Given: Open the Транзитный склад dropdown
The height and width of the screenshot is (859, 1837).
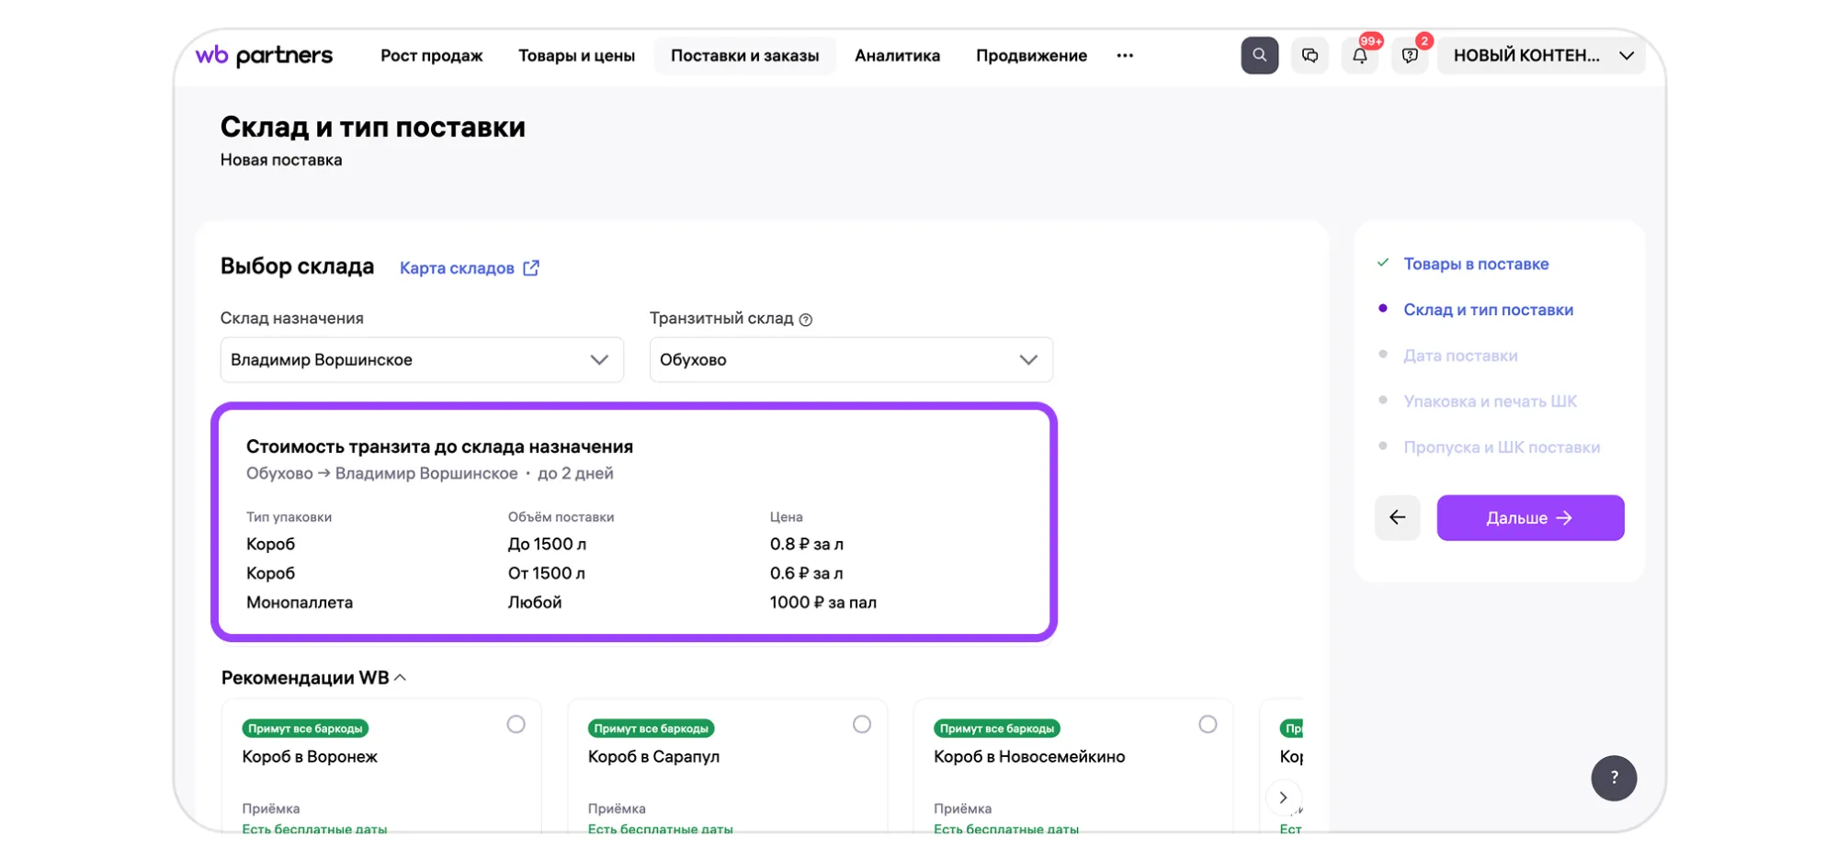Looking at the screenshot, I should 850,360.
